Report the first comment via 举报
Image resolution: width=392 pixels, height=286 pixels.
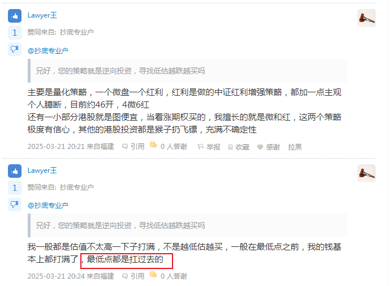pos(209,147)
